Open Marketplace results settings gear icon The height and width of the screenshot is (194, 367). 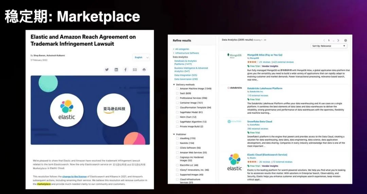[346, 40]
